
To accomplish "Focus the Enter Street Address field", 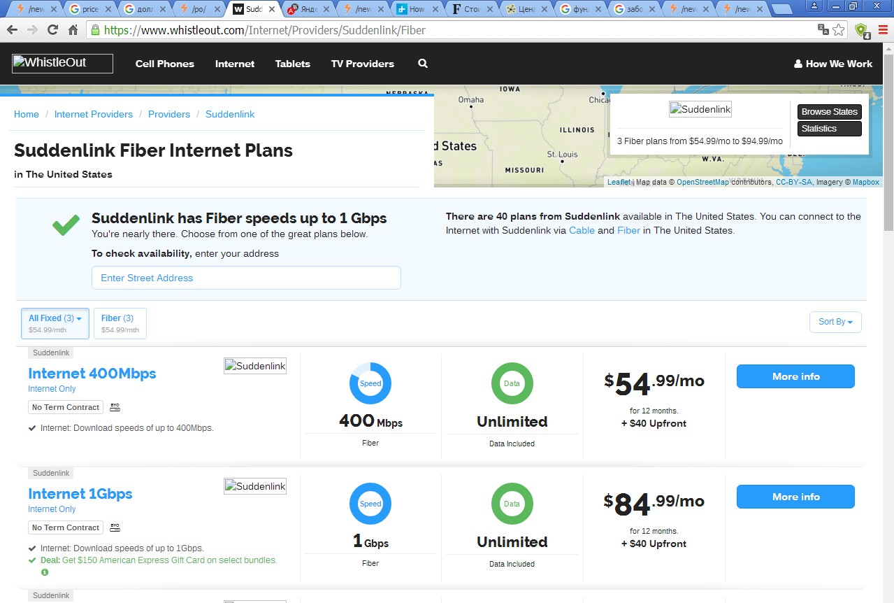I will (246, 278).
